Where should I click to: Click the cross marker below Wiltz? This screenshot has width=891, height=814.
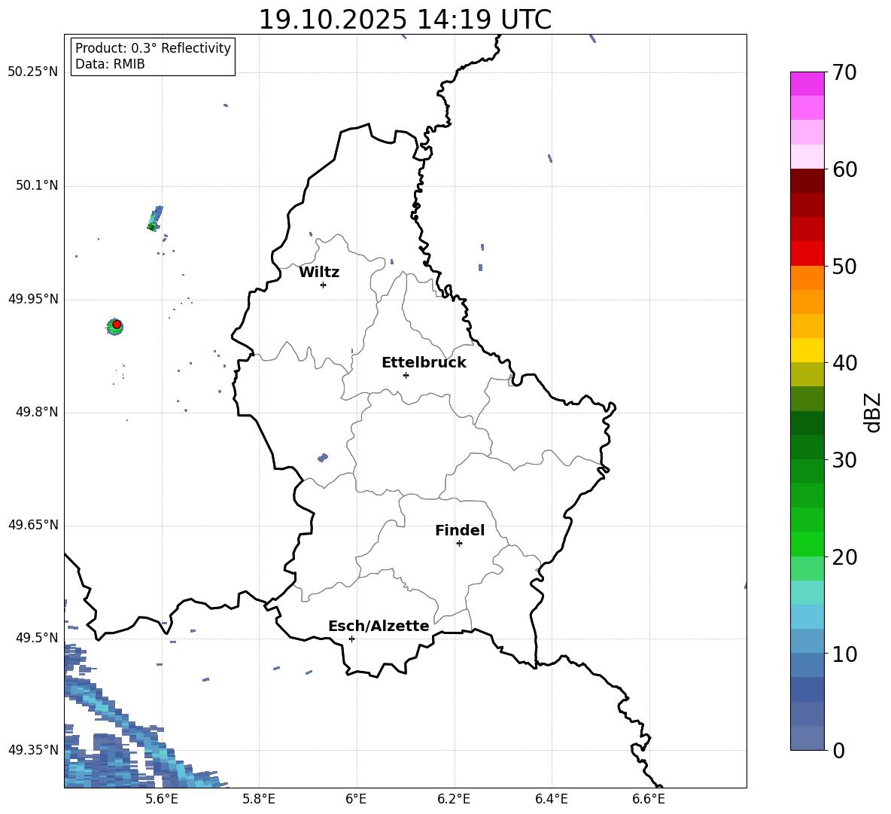click(x=324, y=285)
